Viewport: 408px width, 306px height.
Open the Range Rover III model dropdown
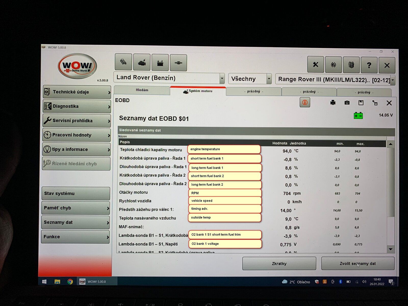tap(335, 80)
